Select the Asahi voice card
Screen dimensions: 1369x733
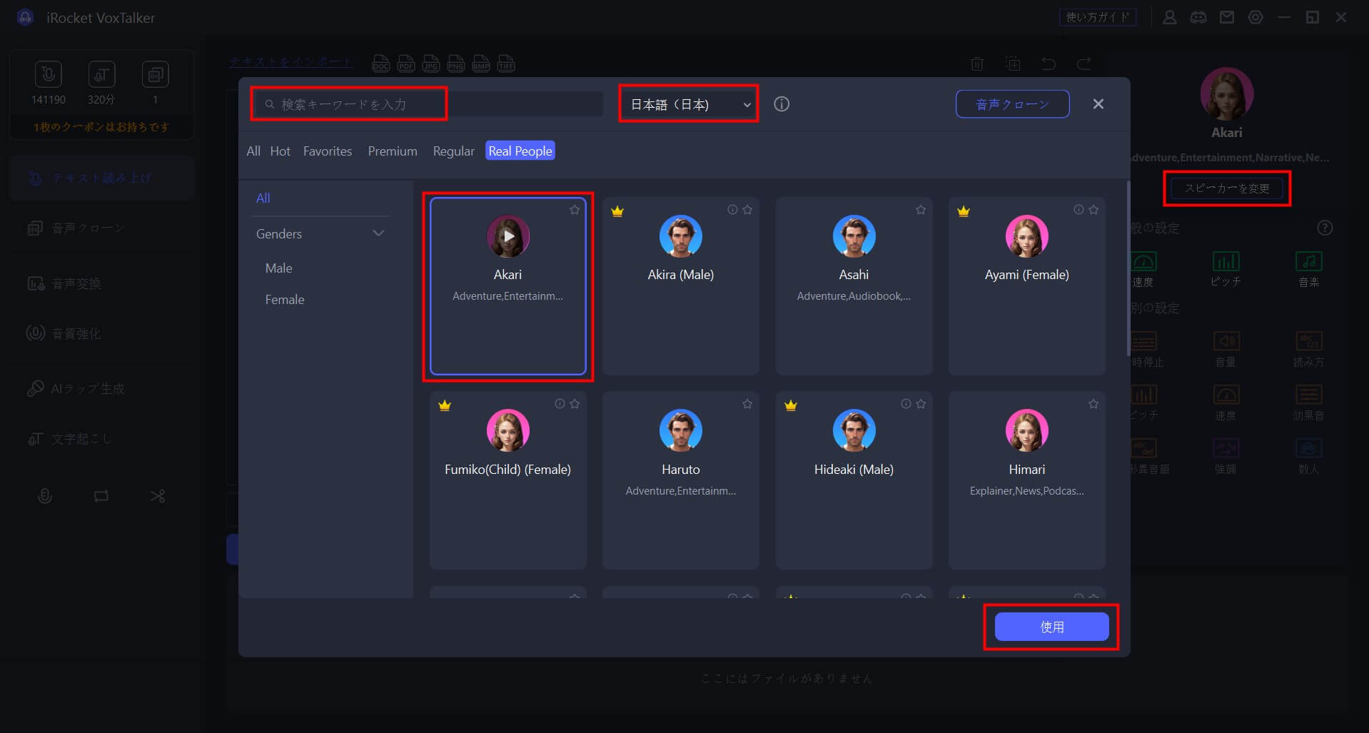coord(854,286)
